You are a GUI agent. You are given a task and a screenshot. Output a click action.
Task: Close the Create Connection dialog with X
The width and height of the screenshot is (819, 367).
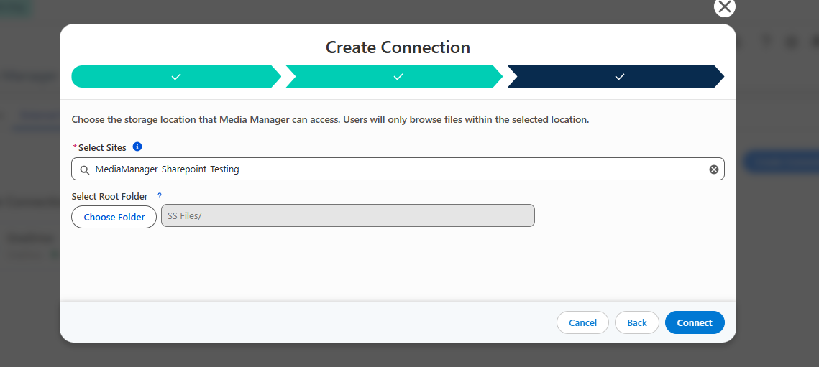(725, 6)
